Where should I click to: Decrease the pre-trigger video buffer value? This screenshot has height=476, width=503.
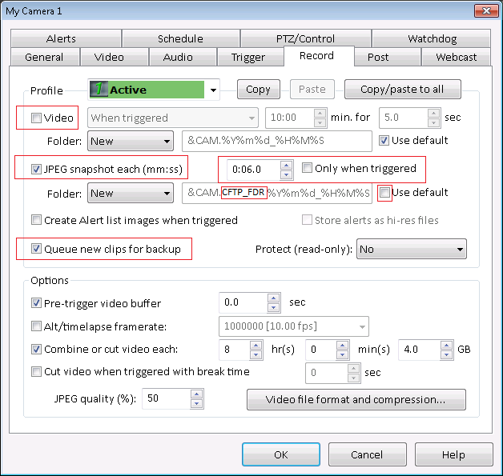pos(274,308)
